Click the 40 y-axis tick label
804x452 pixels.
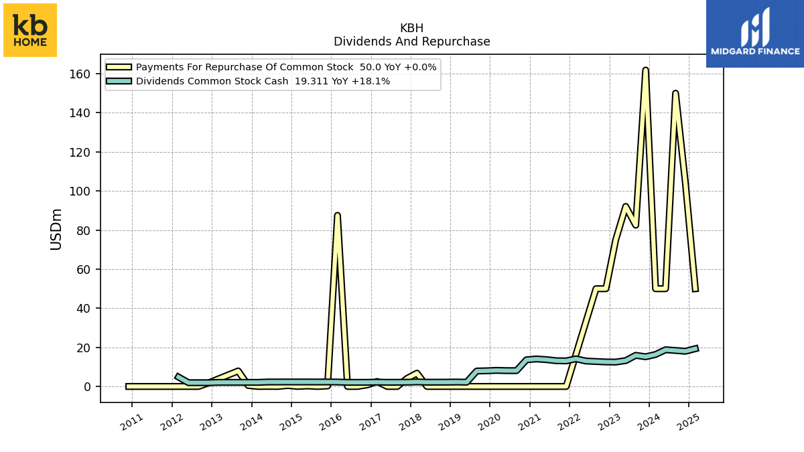tap(84, 309)
